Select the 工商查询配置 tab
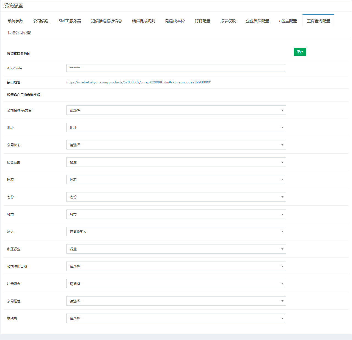352x340 pixels. coord(318,21)
